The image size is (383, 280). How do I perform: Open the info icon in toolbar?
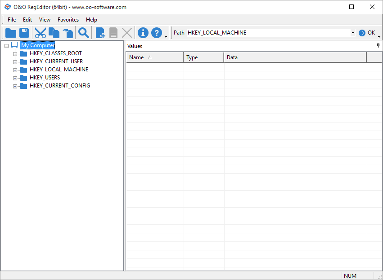[x=143, y=33]
